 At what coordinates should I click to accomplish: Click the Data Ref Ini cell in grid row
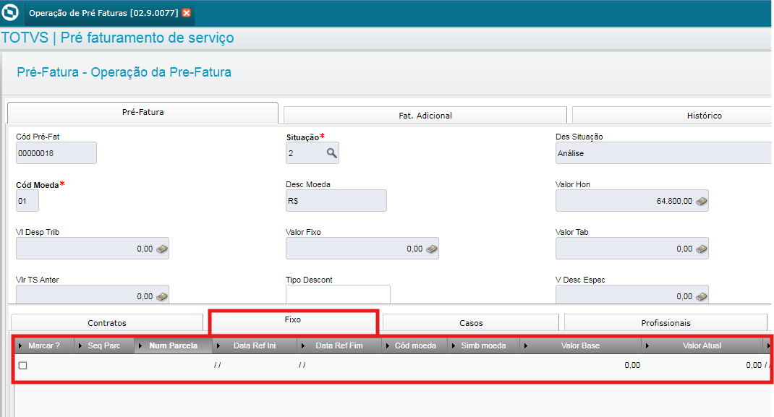pyautogui.click(x=255, y=365)
